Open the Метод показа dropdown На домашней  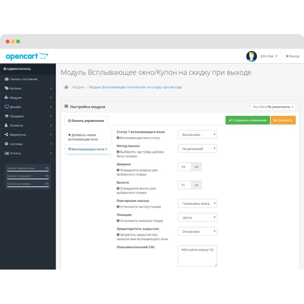[x=197, y=149]
